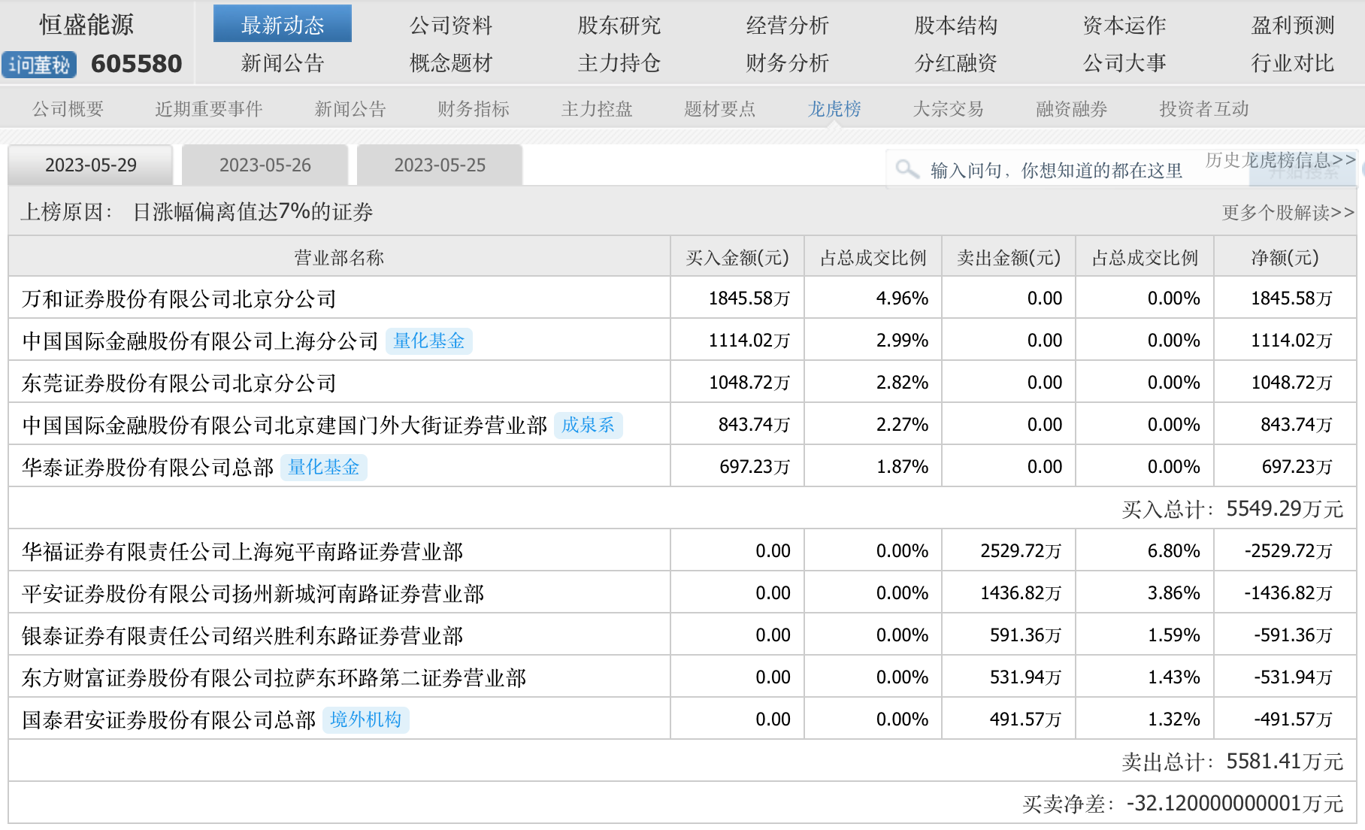
Task: Open the 最新动态 main tab
Action: [282, 25]
